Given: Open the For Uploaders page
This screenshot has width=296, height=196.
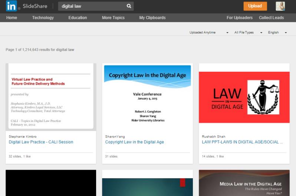Looking at the screenshot, I should pyautogui.click(x=240, y=18).
